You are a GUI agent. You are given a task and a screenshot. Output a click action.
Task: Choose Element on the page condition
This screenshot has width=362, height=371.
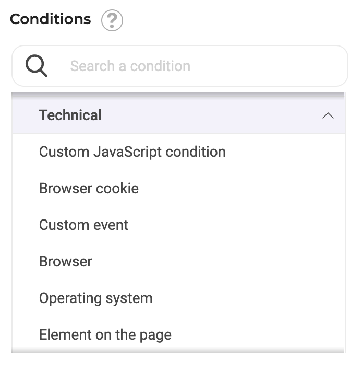pos(179,334)
